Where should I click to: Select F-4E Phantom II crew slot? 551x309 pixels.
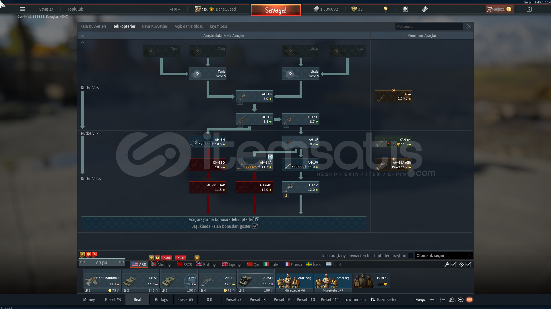[102, 281]
